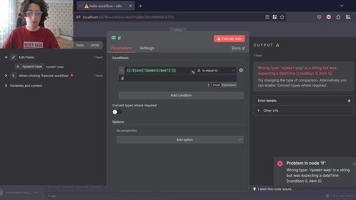Dismiss the 'Problem in node If' notification
Image resolution: width=356 pixels, height=200 pixels.
tap(354, 163)
